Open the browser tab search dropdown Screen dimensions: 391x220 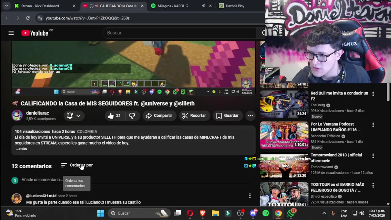pos(6,6)
